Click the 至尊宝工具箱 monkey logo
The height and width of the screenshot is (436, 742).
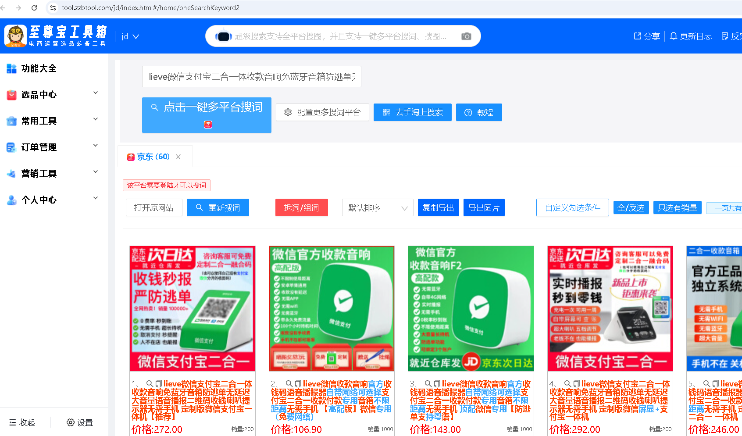click(x=15, y=36)
